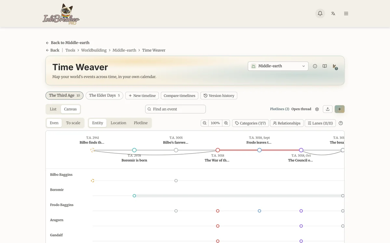Select The War of th... event marker
Image resolution: width=390 pixels, height=243 pixels.
[218, 150]
